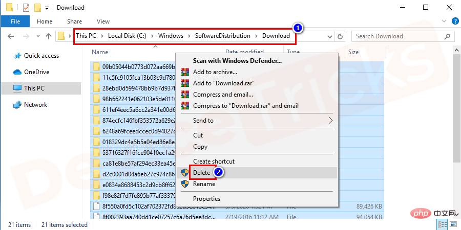Select Network in navigation pane
This screenshot has height=230, width=461.
30,105
